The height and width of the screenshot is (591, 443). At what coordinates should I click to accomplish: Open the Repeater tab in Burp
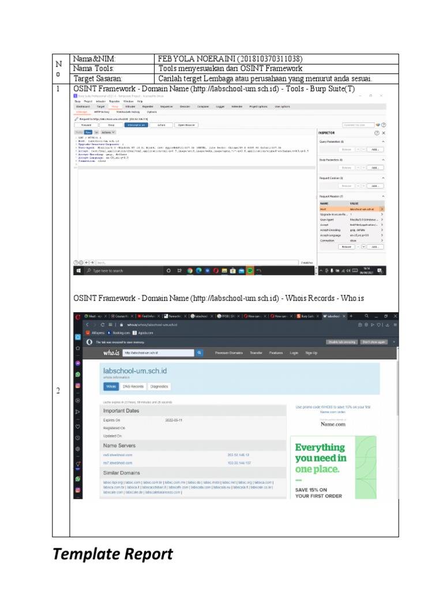tap(148, 107)
